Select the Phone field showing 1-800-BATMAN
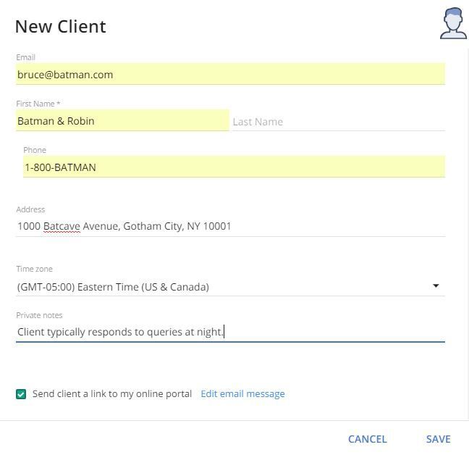Viewport: 469px width, 455px height. 233,167
